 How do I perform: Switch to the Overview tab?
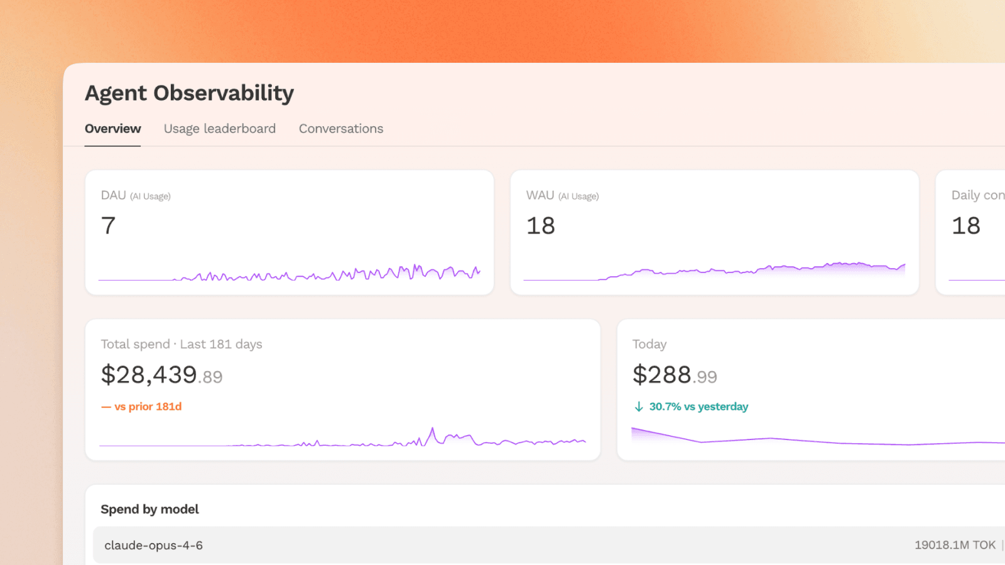point(112,129)
